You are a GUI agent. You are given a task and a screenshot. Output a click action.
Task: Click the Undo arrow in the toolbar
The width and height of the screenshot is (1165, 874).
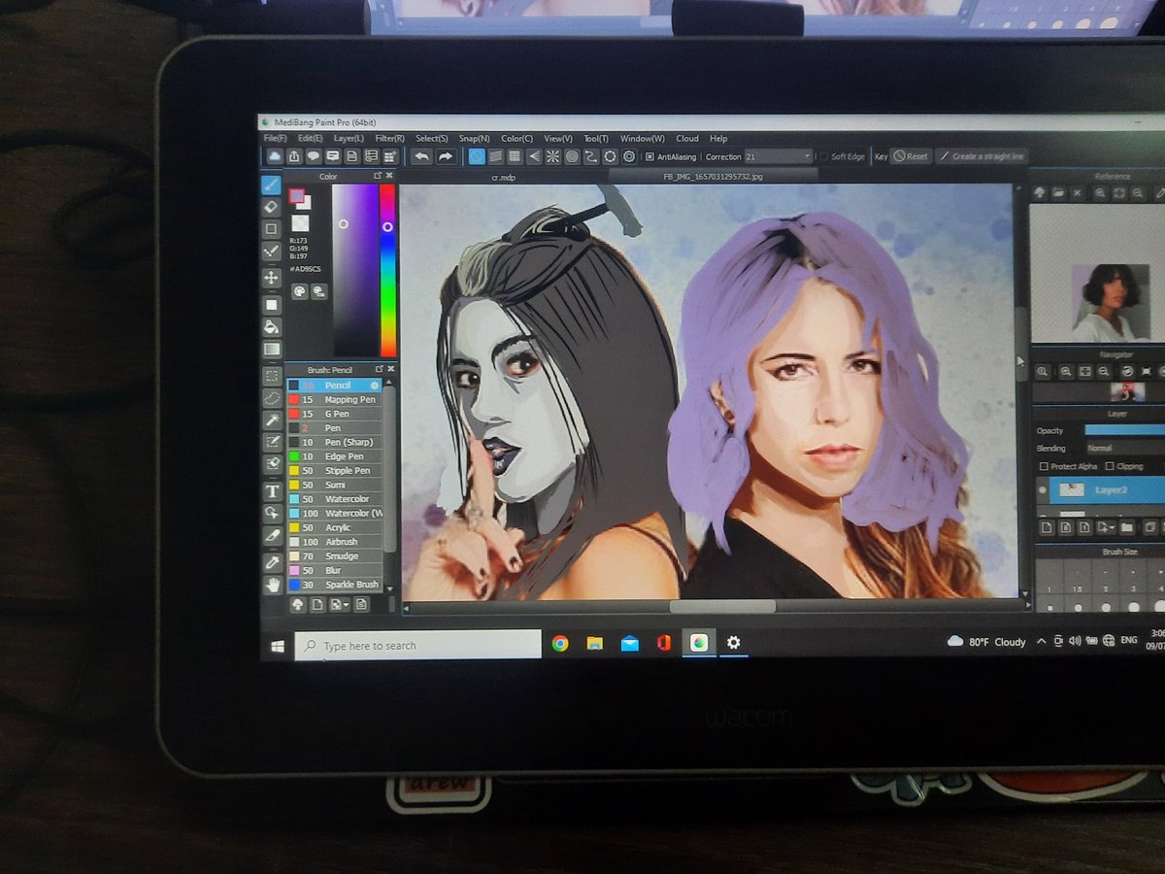(421, 156)
